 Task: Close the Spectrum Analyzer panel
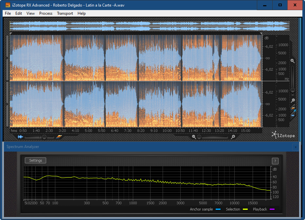pyautogui.click(x=296, y=147)
